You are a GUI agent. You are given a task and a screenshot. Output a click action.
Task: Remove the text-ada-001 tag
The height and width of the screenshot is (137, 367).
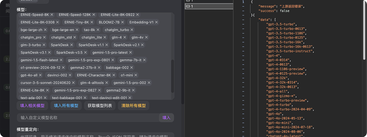[45, 98]
